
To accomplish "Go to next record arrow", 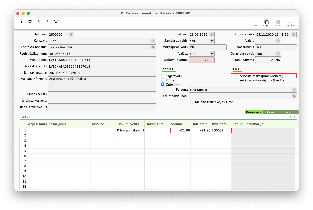I will coord(47,21).
